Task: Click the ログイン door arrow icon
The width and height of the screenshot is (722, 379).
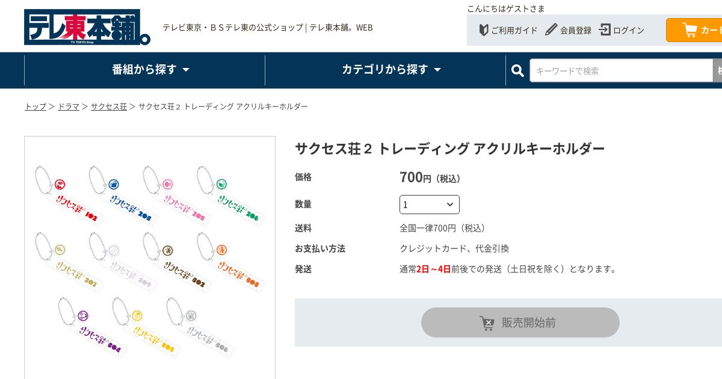Action: (x=605, y=29)
